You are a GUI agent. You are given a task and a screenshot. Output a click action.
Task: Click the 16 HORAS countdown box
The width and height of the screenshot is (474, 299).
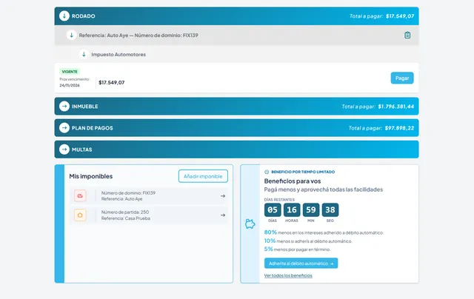point(292,210)
